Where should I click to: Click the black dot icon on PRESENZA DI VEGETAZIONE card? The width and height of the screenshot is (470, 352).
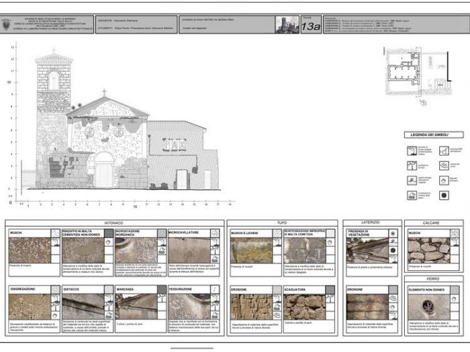[x=393, y=251]
